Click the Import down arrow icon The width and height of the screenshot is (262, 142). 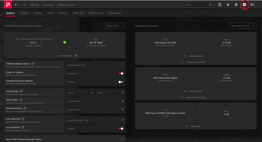(x=92, y=93)
